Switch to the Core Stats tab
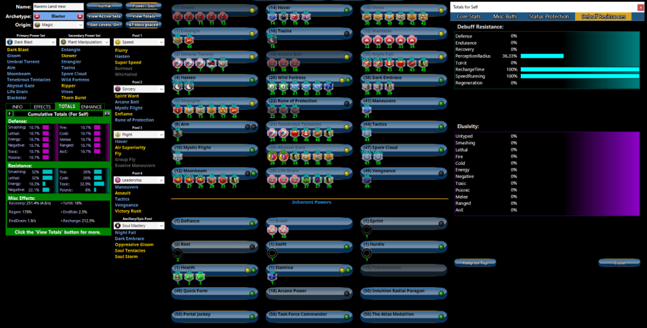Image resolution: width=647 pixels, height=328 pixels. 472,16
